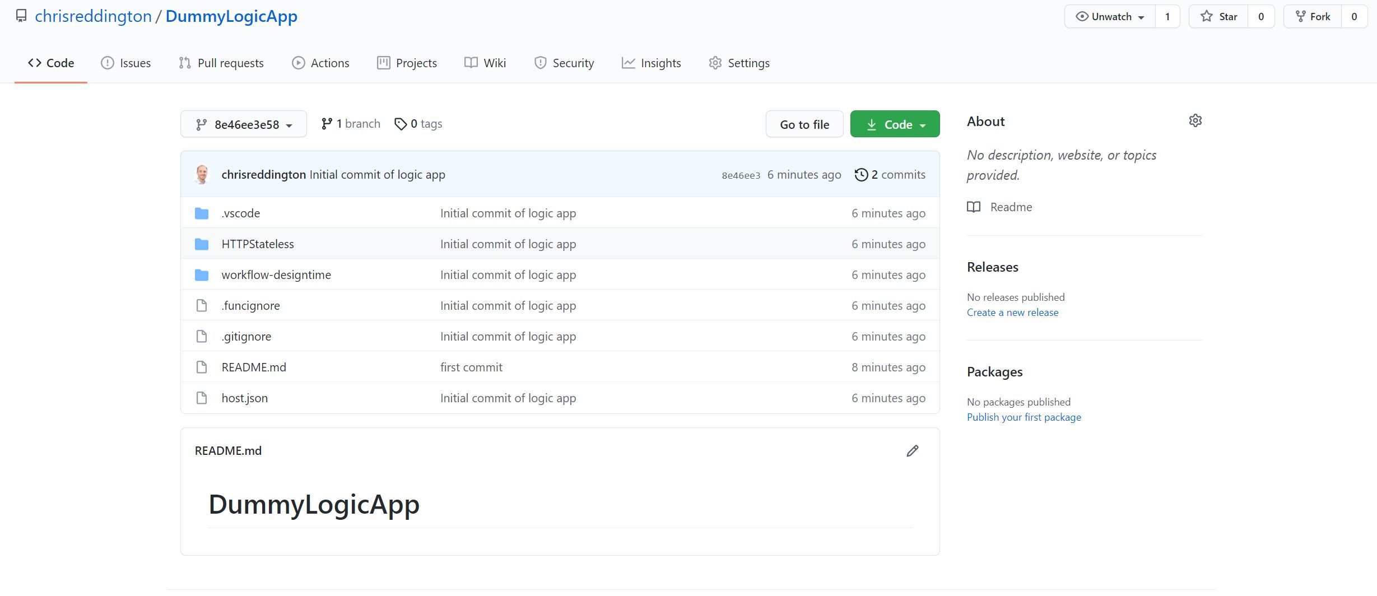Expand the branch selector showing 8e46ee3e58

243,124
